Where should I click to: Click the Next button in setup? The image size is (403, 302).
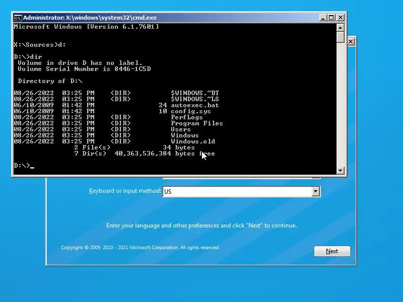tap(332, 251)
